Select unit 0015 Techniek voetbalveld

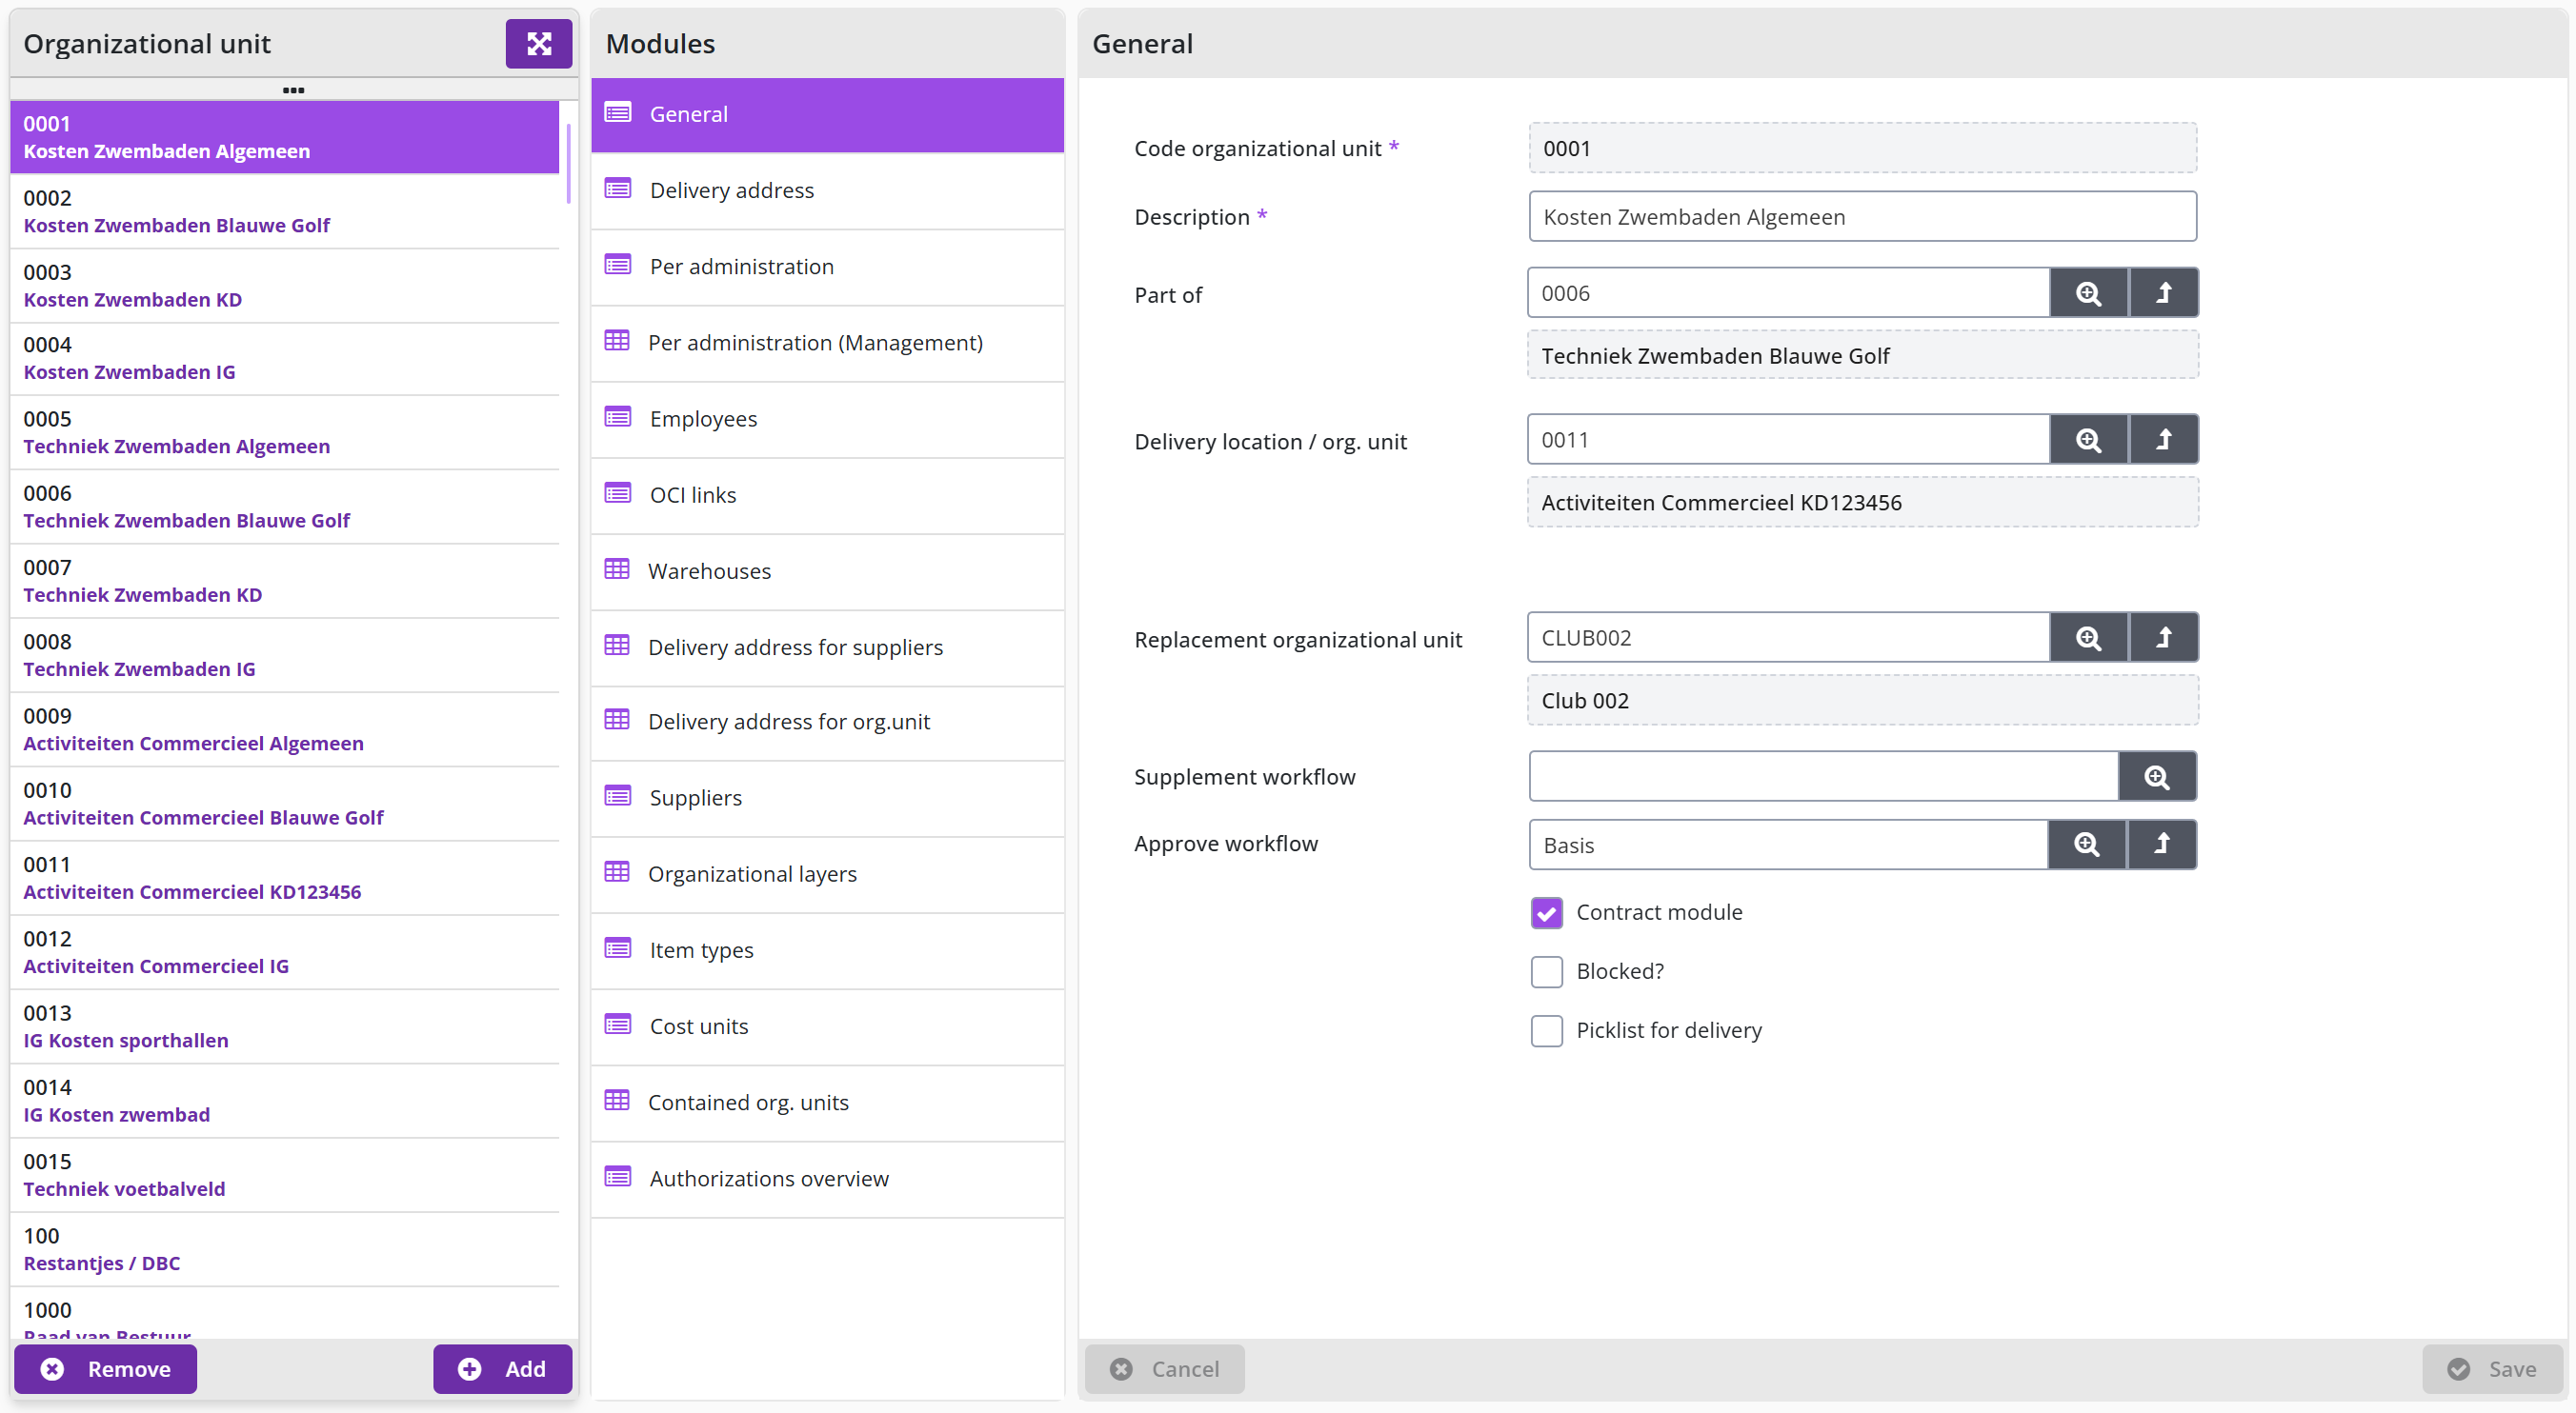[284, 1175]
